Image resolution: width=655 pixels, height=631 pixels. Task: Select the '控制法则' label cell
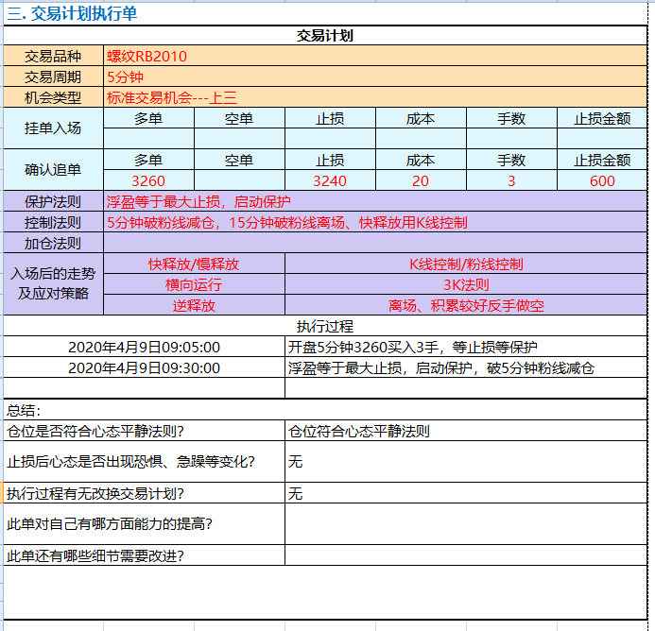click(x=53, y=222)
